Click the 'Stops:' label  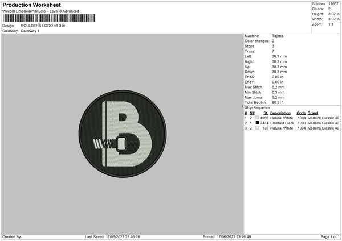coord(250,47)
